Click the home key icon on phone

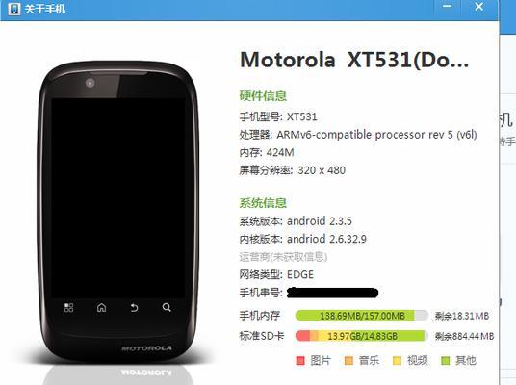click(101, 308)
